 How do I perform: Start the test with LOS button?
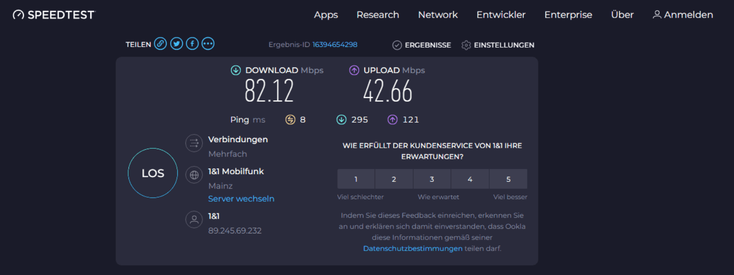[153, 173]
